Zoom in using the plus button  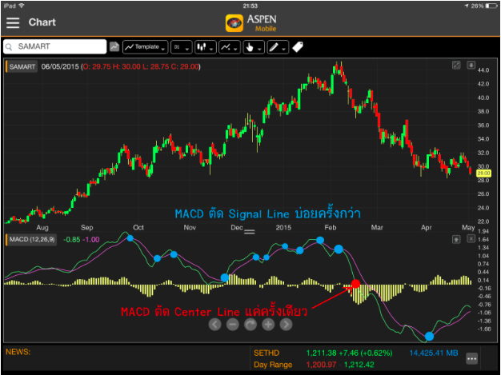click(268, 325)
